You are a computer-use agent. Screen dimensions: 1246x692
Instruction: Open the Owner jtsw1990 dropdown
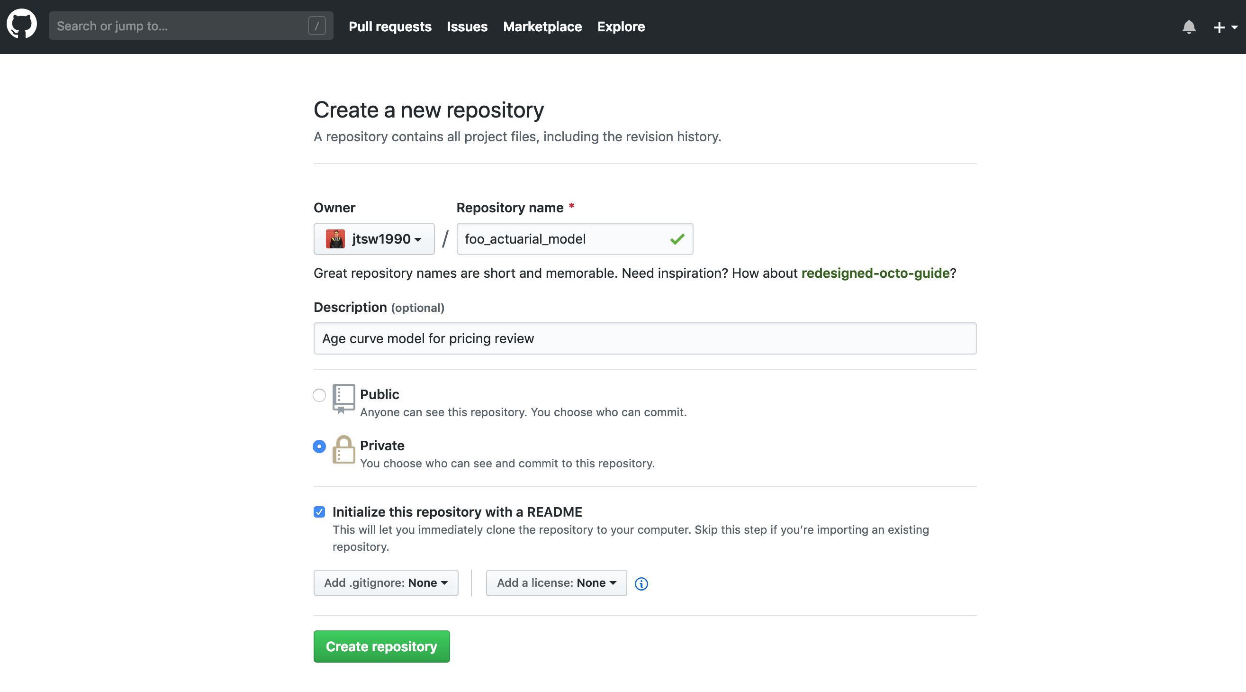pyautogui.click(x=374, y=238)
